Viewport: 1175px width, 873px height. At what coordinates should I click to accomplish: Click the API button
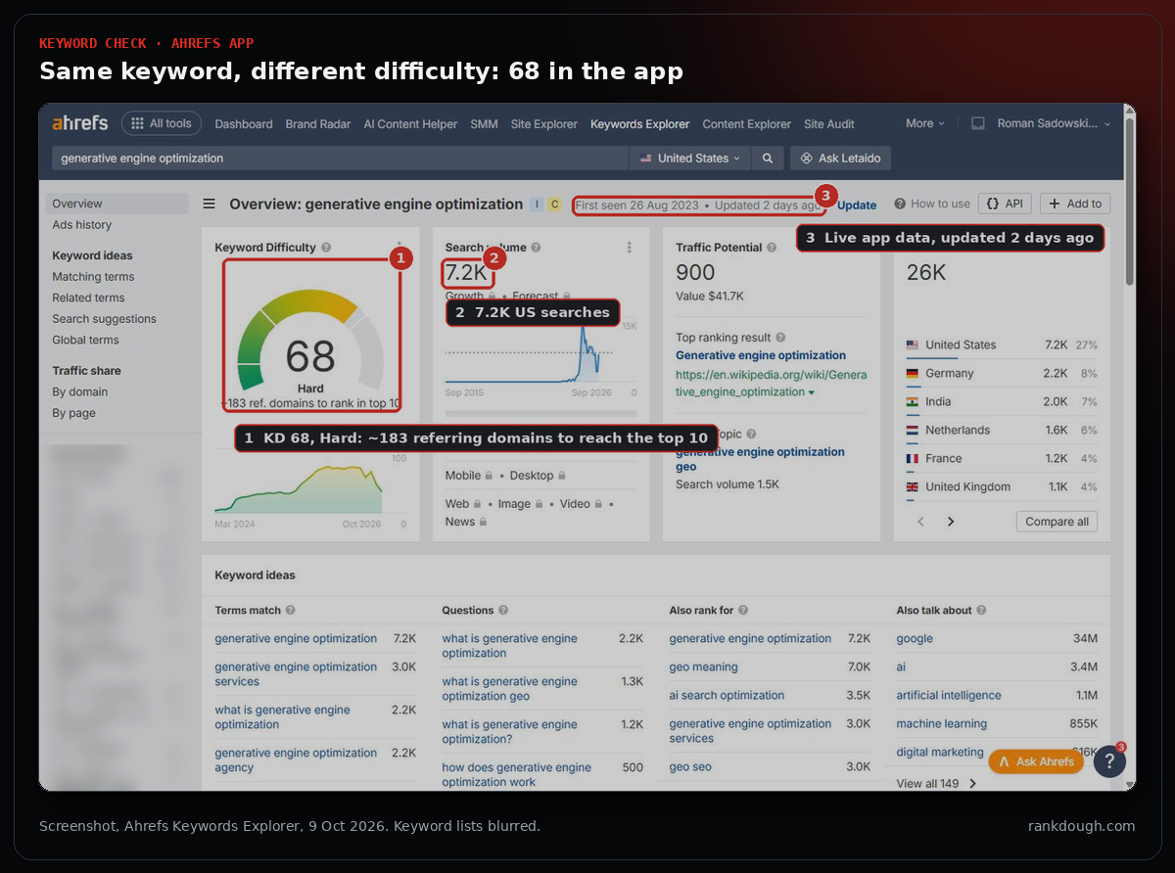click(1005, 204)
